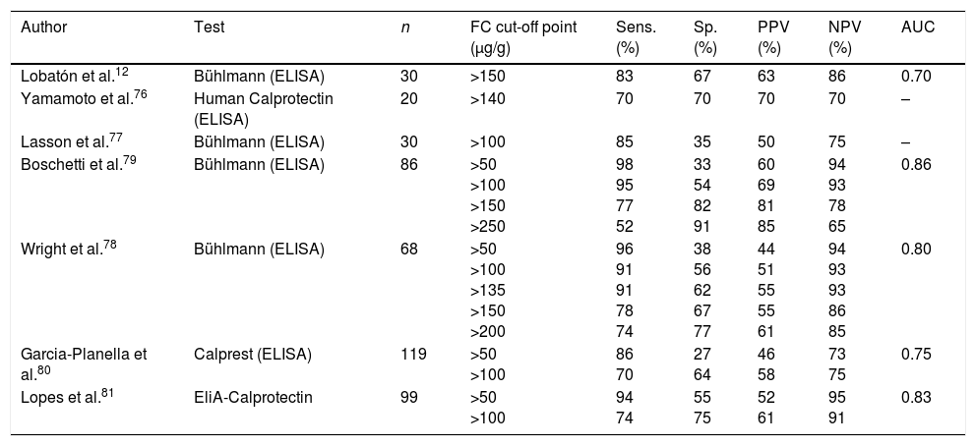The height and width of the screenshot is (446, 976).
Task: Open the Garcia-Planella et al. reference
Action: 85,361
